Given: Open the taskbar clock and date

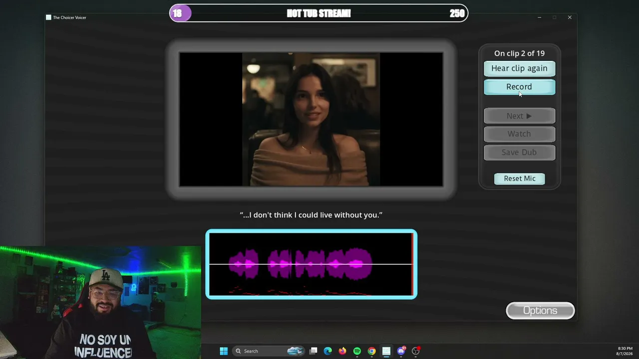Looking at the screenshot, I should (625, 351).
